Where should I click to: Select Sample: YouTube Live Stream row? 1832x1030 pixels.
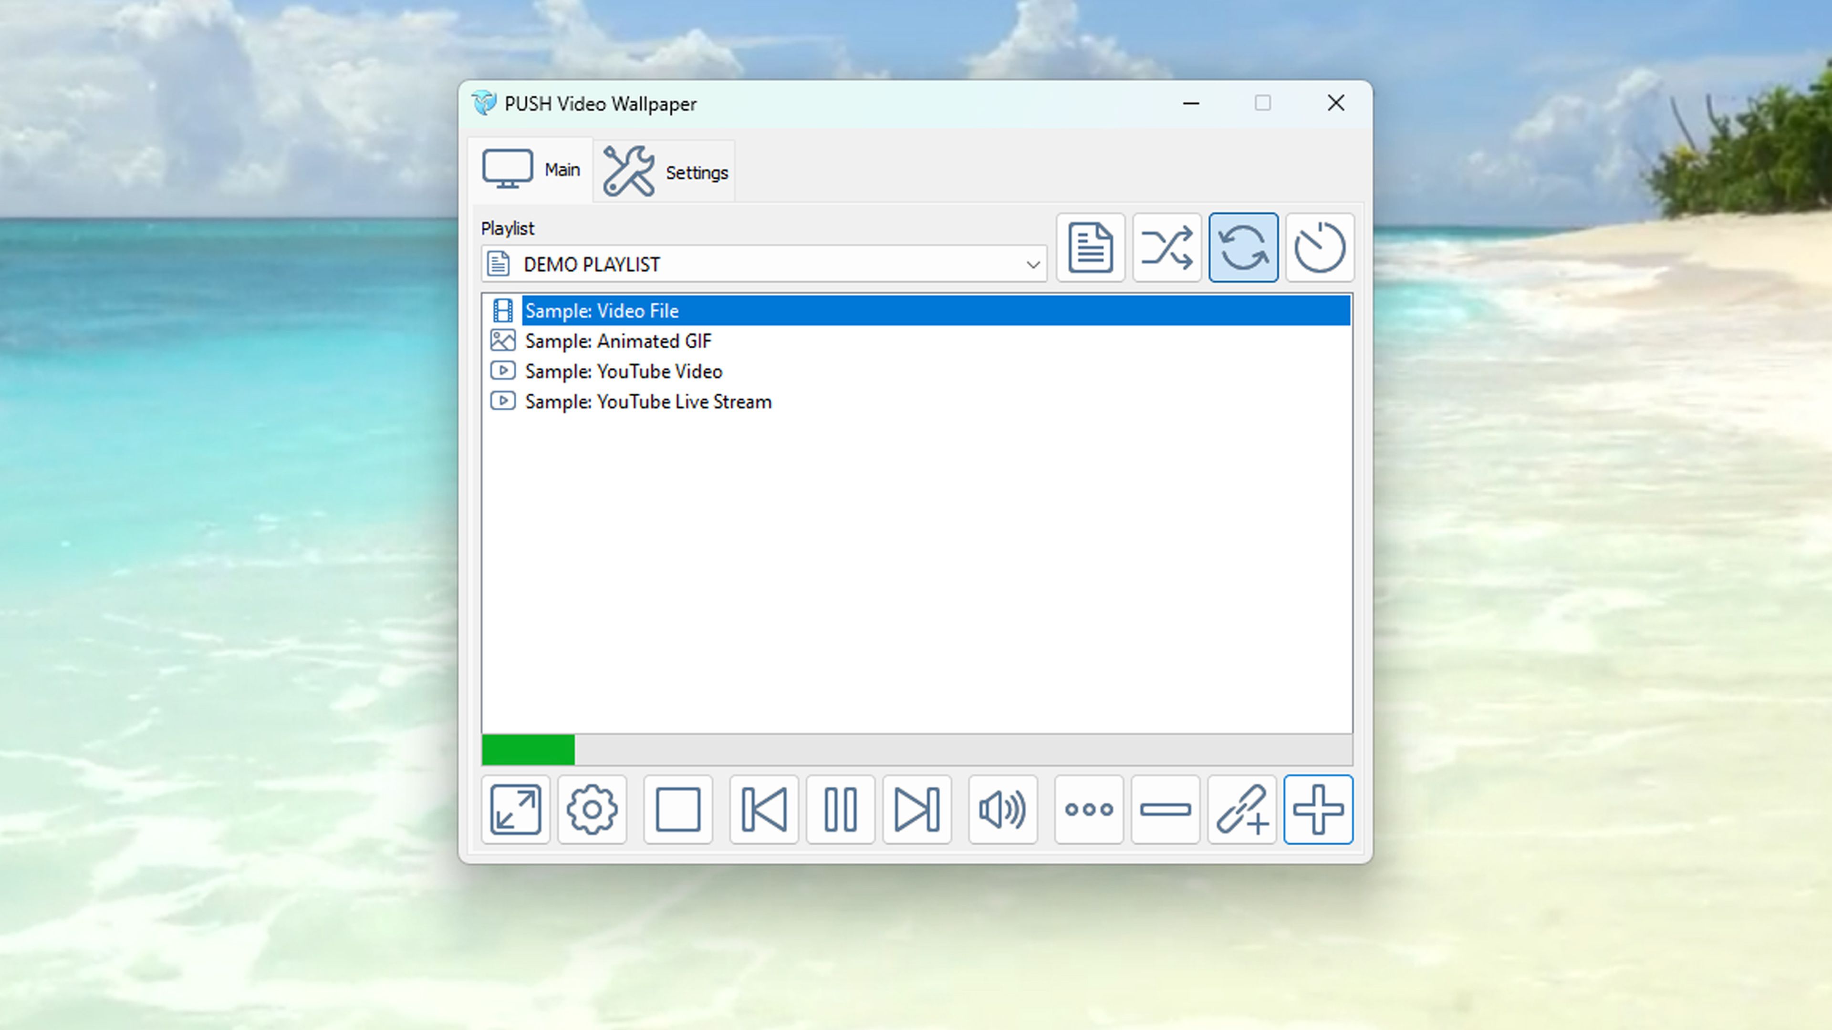point(916,402)
